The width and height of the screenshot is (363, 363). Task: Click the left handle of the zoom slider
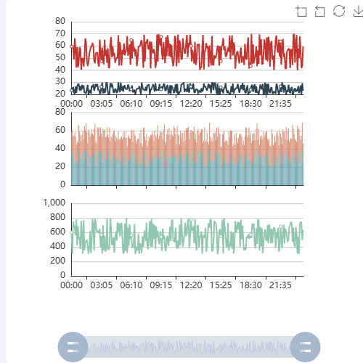pyautogui.click(x=73, y=347)
